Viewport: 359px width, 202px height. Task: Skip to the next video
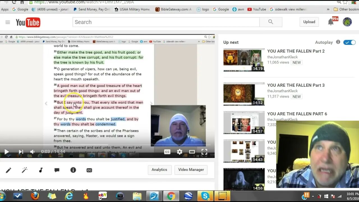21,152
